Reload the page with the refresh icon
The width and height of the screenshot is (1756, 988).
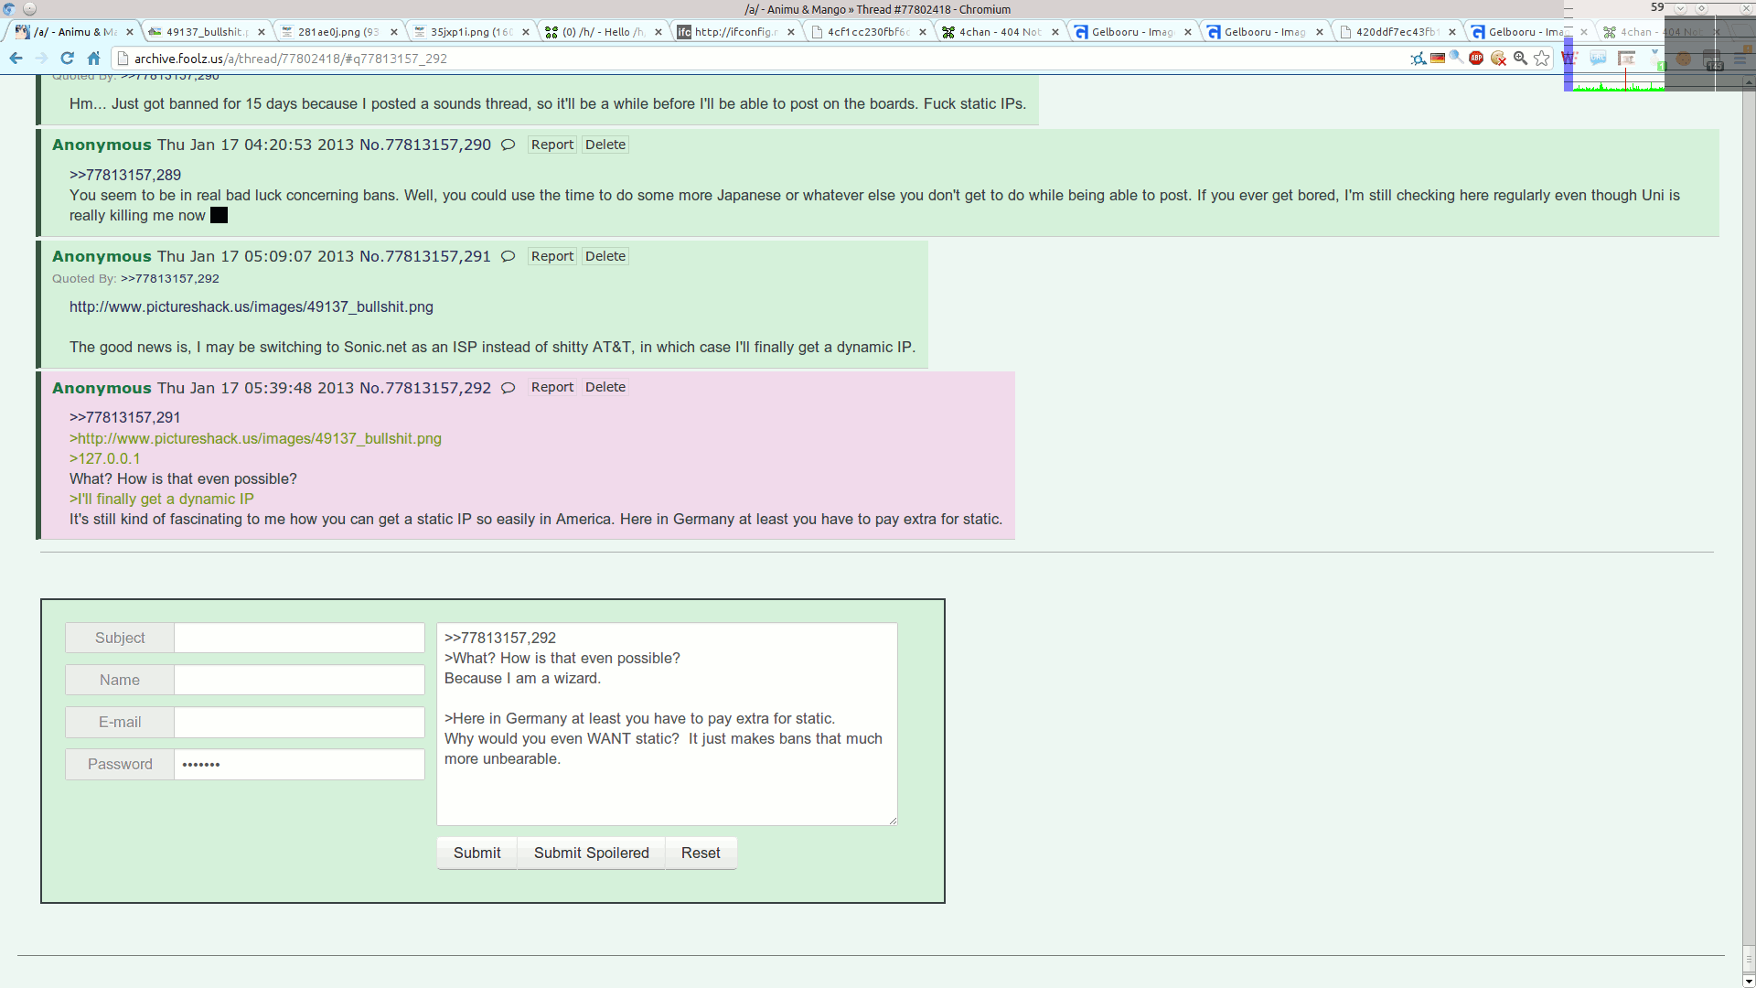point(67,59)
